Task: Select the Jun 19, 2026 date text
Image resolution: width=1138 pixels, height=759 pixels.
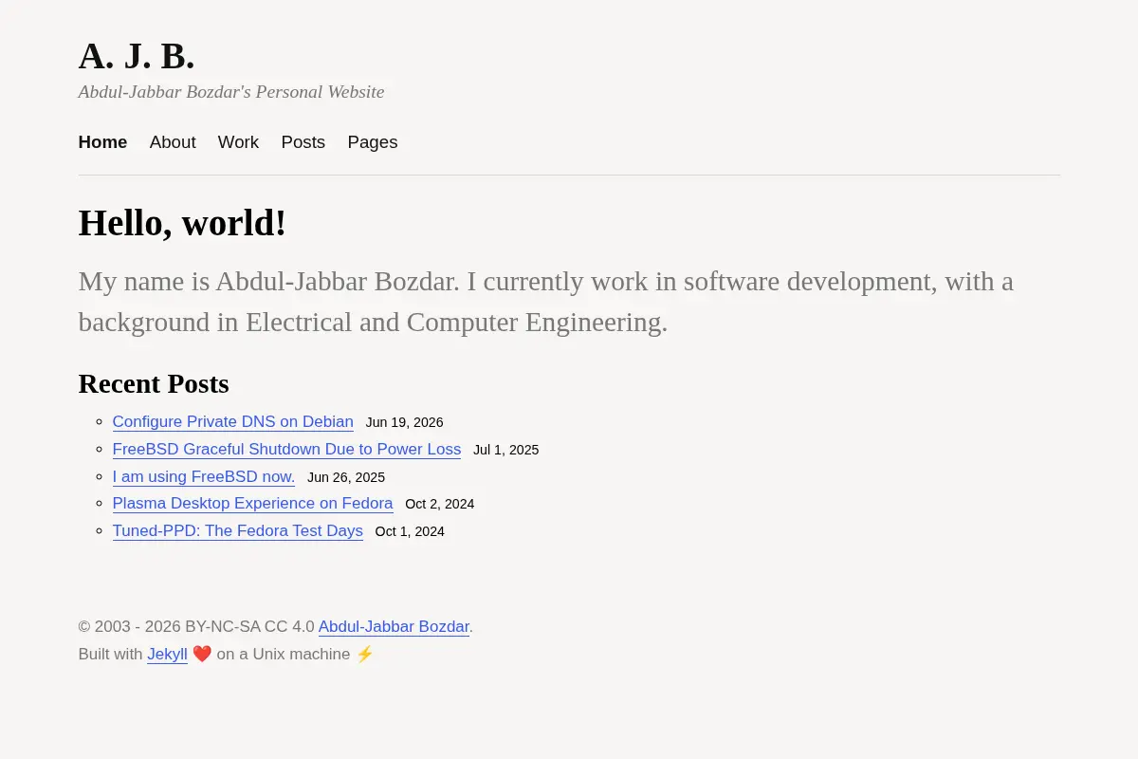Action: 404,422
